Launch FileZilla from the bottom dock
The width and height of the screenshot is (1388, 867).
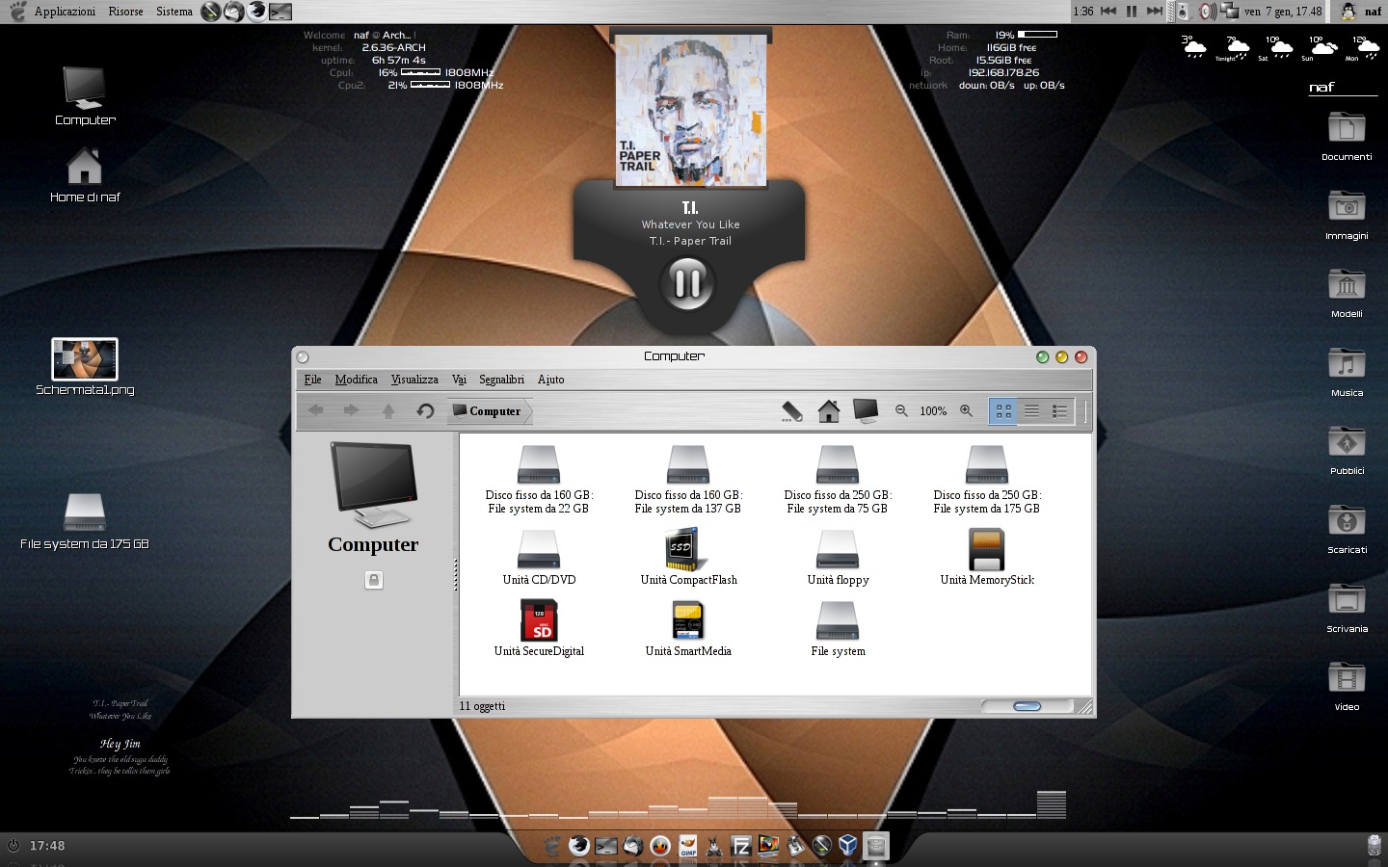click(741, 846)
